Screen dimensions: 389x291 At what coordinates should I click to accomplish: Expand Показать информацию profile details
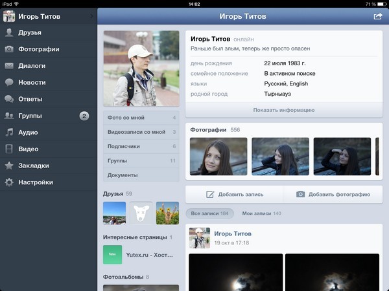tap(284, 110)
